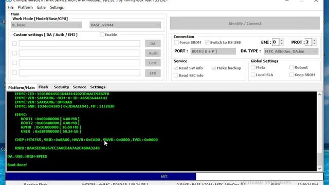Click the PROT number field
Screen dimensions: 329x185
tap(308, 42)
